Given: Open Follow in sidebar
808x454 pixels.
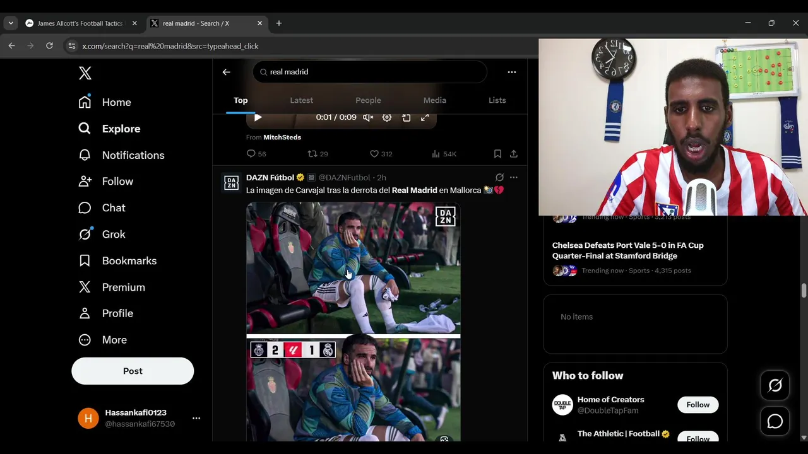Looking at the screenshot, I should 105,182.
